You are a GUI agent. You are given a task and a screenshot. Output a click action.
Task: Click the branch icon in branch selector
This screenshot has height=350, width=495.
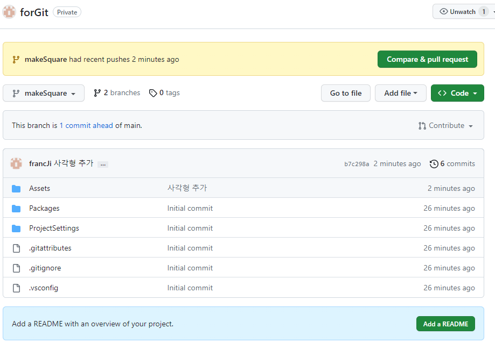[x=16, y=93]
